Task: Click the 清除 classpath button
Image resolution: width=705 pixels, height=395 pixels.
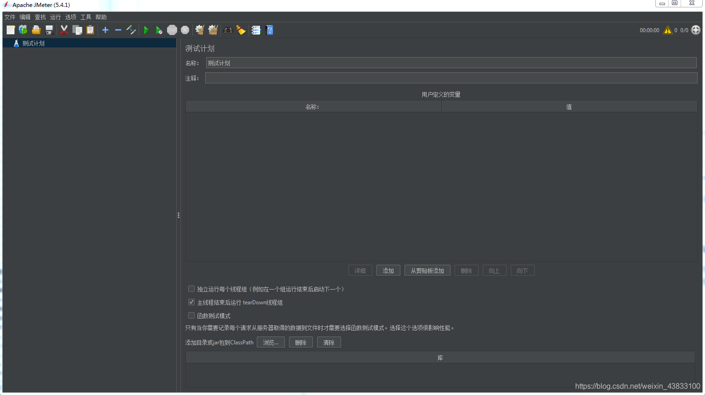Action: pyautogui.click(x=329, y=343)
